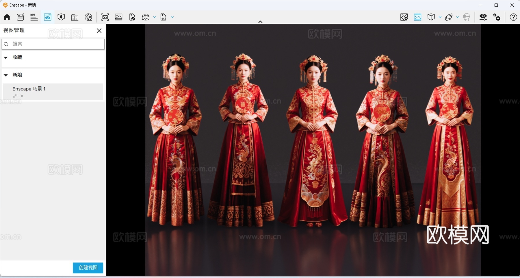Open the map location minimap icon
520x278 pixels.
coord(404,17)
